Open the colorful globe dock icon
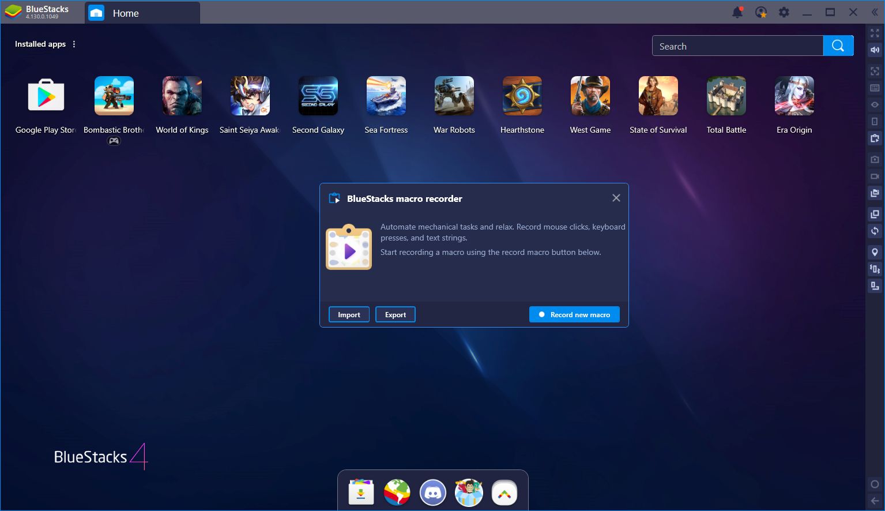The width and height of the screenshot is (885, 511). pos(397,493)
